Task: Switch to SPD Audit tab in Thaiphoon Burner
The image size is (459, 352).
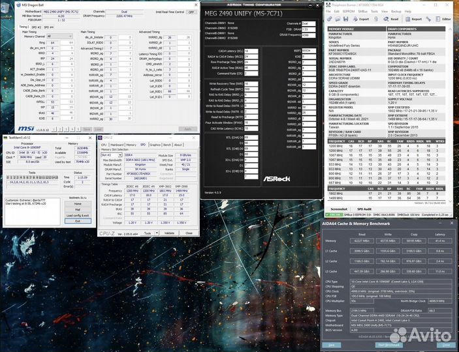Action: pyautogui.click(x=364, y=209)
